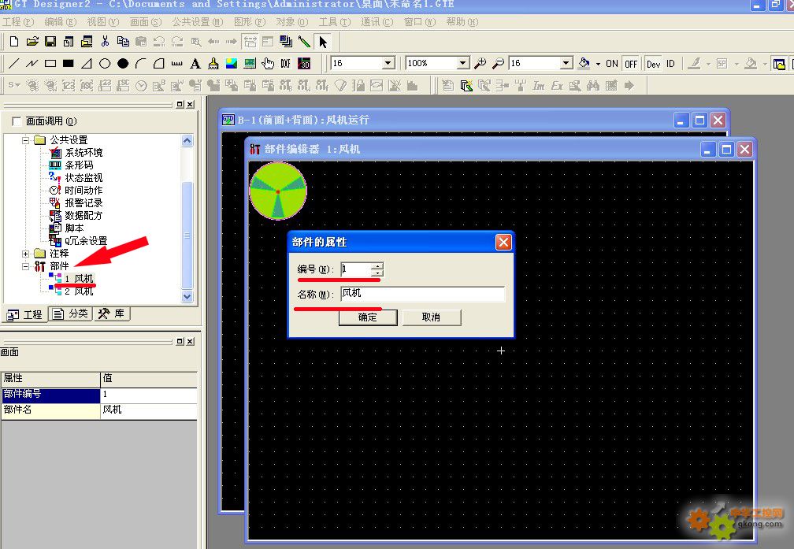Screen dimensions: 794x549
Task: Collapse the 部件 tree node
Action: (x=25, y=266)
